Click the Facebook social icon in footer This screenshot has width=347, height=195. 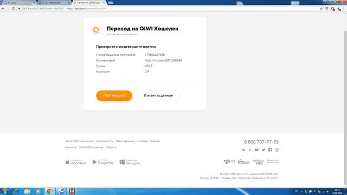[x=270, y=149]
